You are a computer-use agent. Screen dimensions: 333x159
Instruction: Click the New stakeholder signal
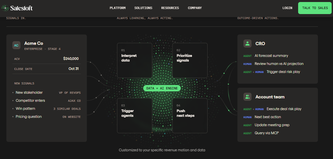[x=29, y=92]
